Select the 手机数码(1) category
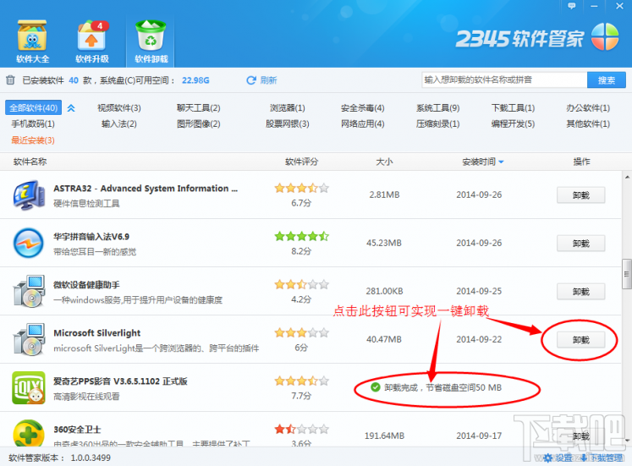632x466 pixels. pyautogui.click(x=33, y=124)
